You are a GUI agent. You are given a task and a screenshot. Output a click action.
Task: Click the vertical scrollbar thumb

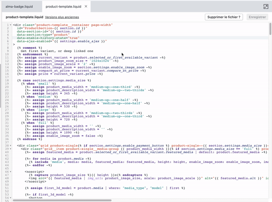pyautogui.click(x=270, y=29)
